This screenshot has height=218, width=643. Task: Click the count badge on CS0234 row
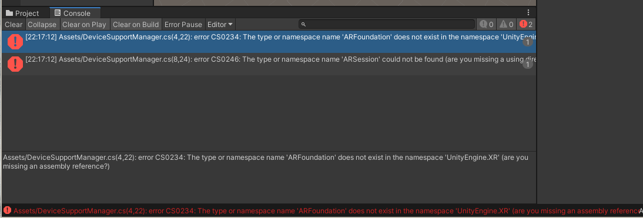click(x=528, y=42)
